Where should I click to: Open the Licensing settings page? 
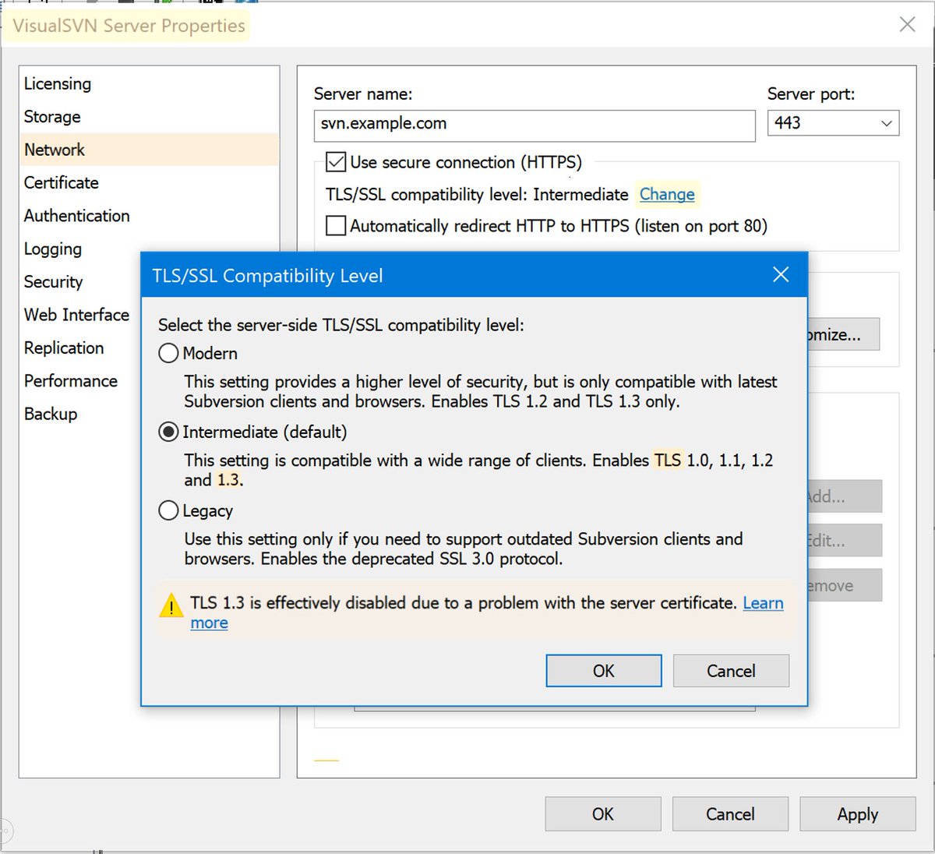148,83
